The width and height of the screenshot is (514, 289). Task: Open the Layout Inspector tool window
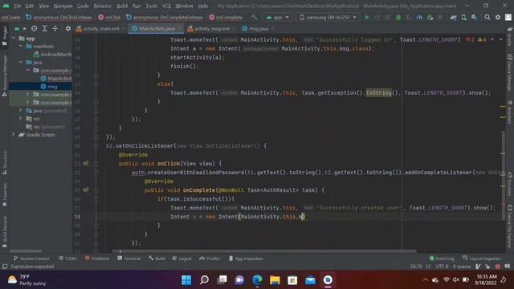point(482,258)
